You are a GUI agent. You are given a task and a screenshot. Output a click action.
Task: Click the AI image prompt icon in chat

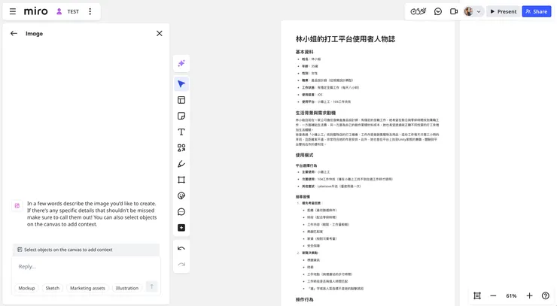[17, 205]
